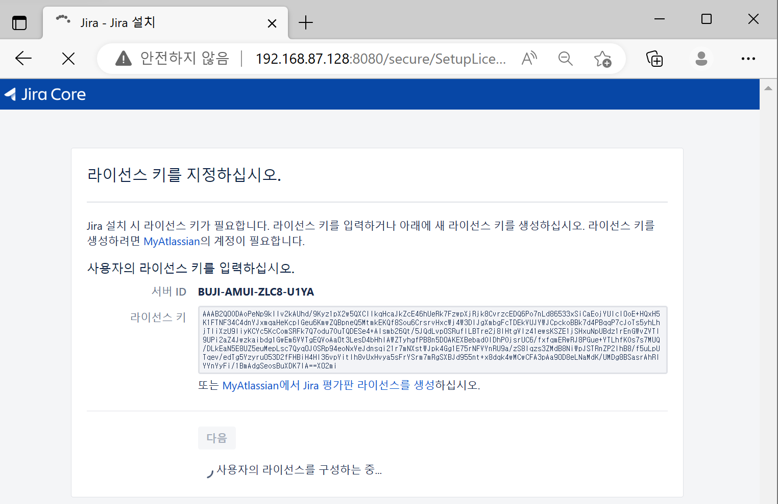Open the tab actions menu icon

[19, 23]
